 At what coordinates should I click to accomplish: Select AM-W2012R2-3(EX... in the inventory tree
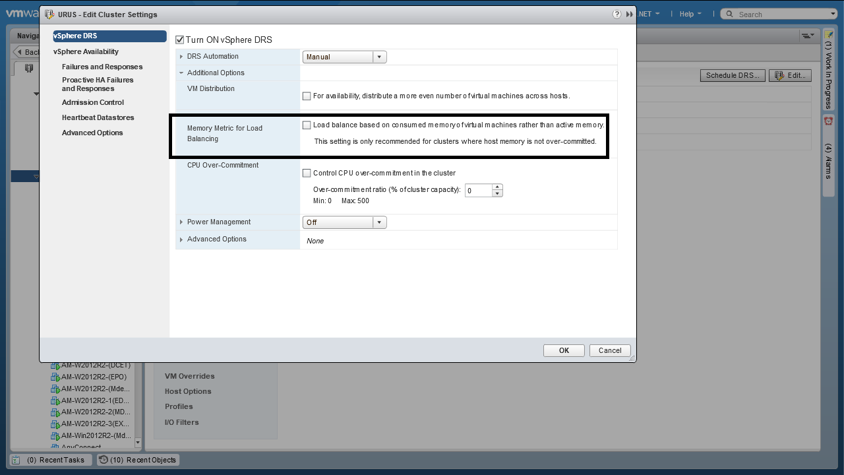click(x=96, y=424)
